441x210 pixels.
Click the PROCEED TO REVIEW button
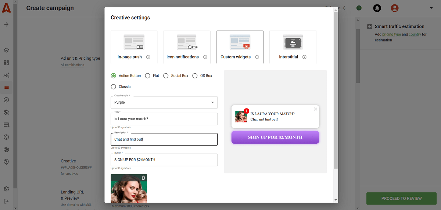401,198
